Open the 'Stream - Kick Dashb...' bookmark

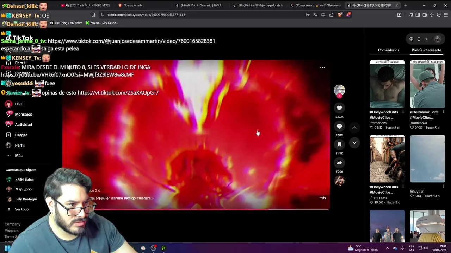click(x=102, y=23)
